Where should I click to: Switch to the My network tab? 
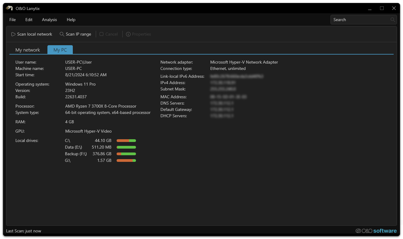tap(27, 50)
